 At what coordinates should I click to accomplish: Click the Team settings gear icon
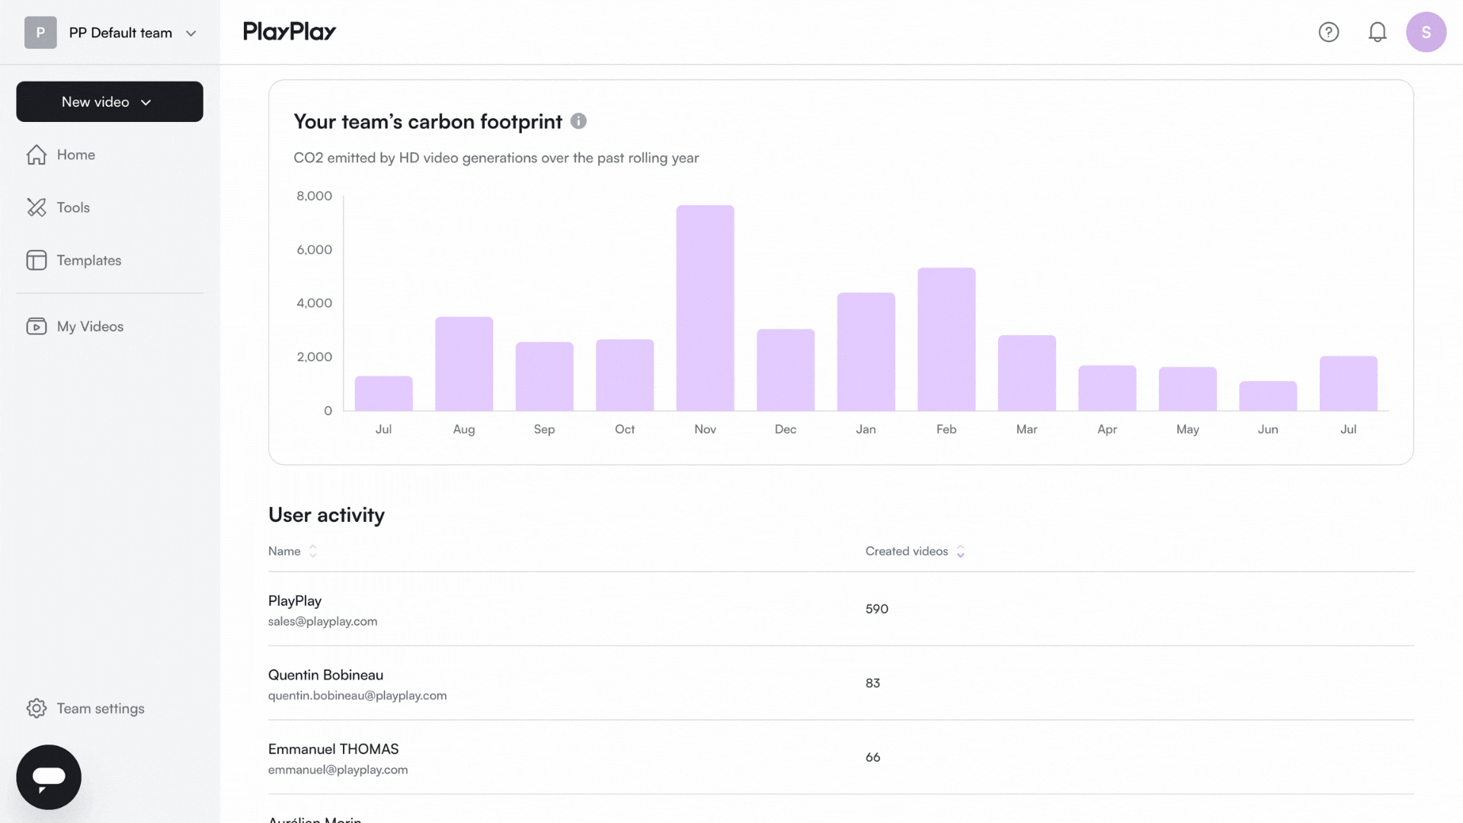pos(37,709)
